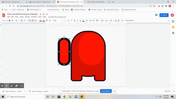Click the Add comment toolbar icon

pyautogui.click(x=94, y=21)
